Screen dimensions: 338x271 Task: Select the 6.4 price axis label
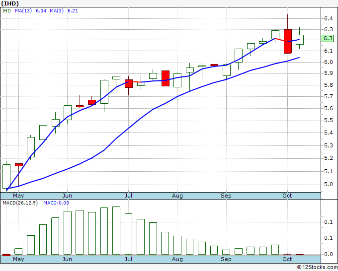tap(329, 18)
